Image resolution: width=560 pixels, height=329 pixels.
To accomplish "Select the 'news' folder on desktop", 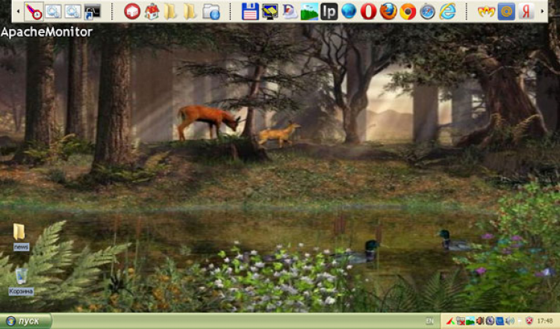I will click(20, 237).
